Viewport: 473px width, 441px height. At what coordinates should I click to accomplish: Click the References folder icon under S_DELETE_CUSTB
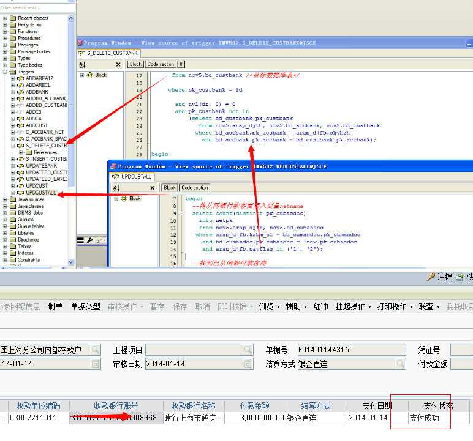pos(29,152)
